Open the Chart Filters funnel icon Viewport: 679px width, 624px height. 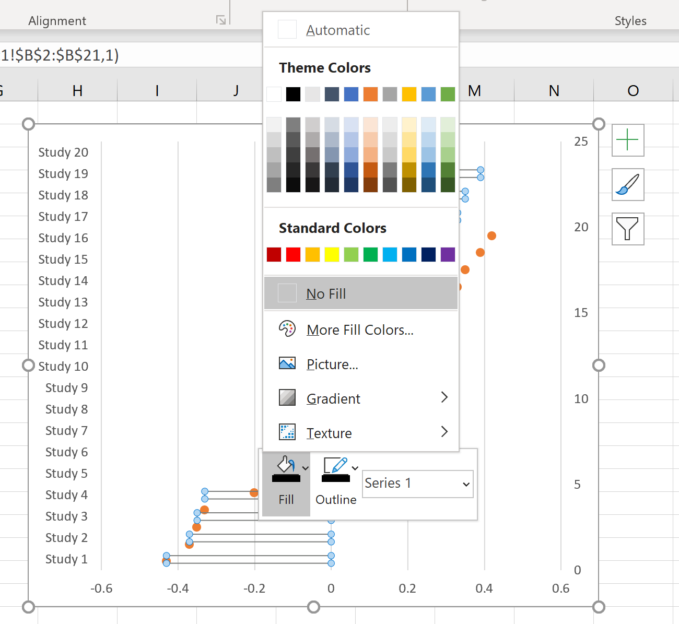628,229
